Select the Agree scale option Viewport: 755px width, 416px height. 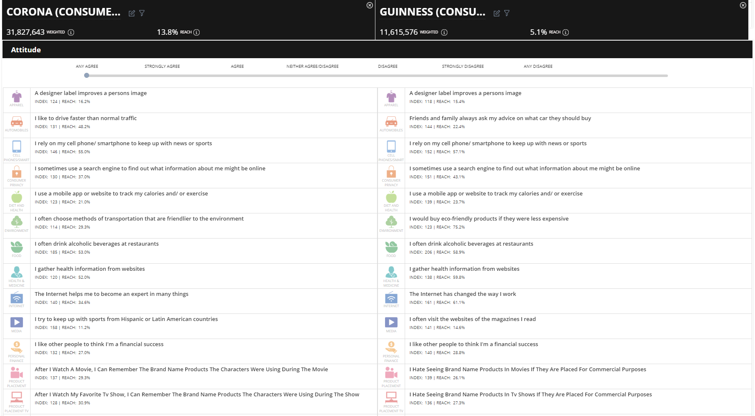(x=237, y=67)
